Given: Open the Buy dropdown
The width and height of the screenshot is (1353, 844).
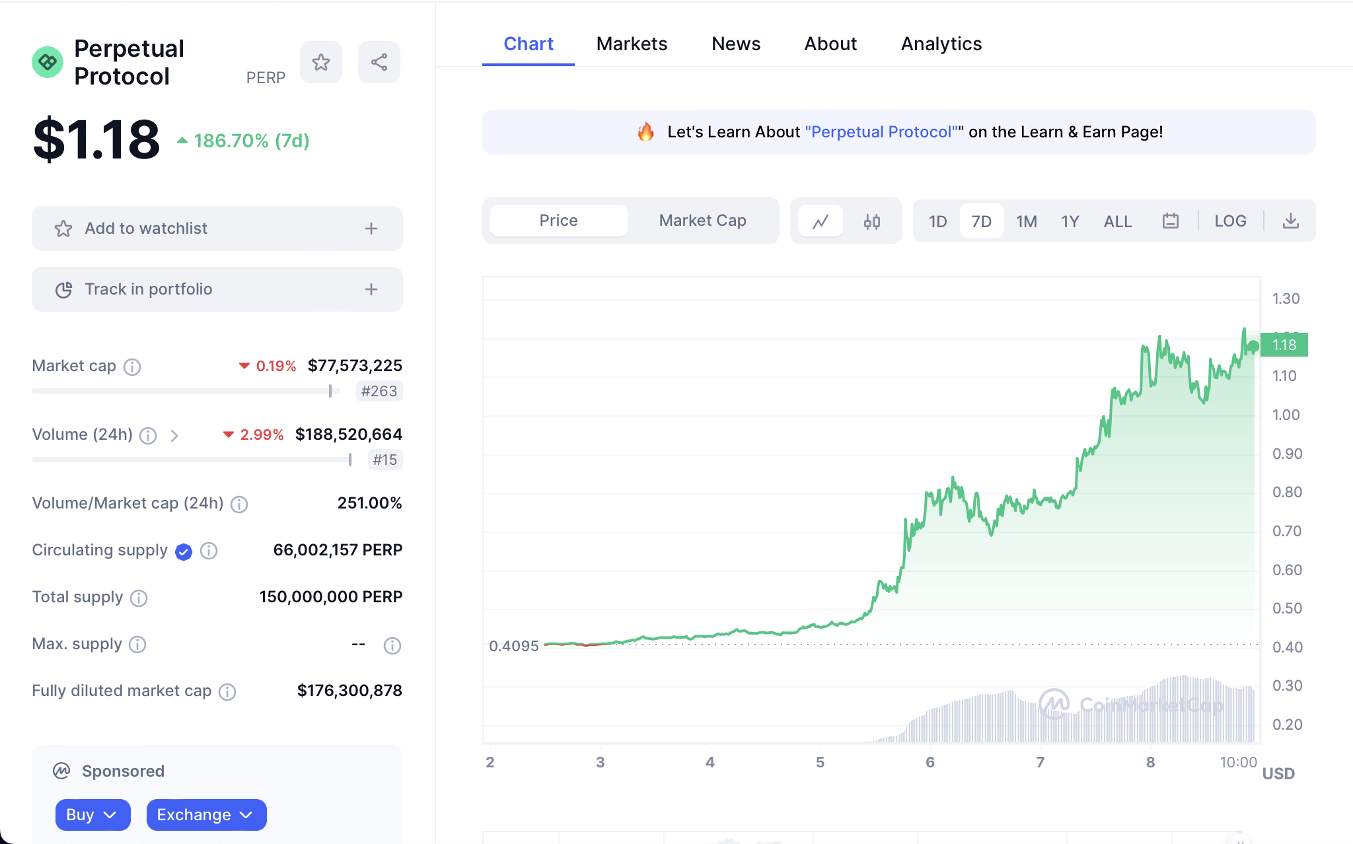Looking at the screenshot, I should [92, 814].
